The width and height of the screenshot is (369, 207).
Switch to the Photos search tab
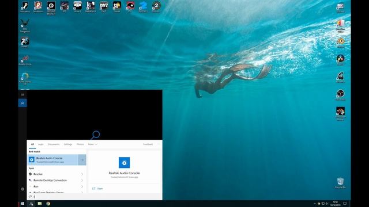click(80, 144)
